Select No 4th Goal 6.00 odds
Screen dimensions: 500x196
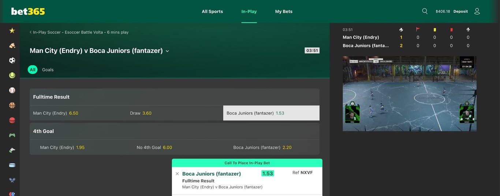click(x=175, y=147)
